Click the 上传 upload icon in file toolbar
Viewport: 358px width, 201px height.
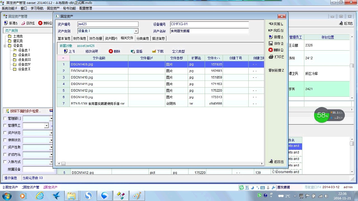tap(66, 51)
